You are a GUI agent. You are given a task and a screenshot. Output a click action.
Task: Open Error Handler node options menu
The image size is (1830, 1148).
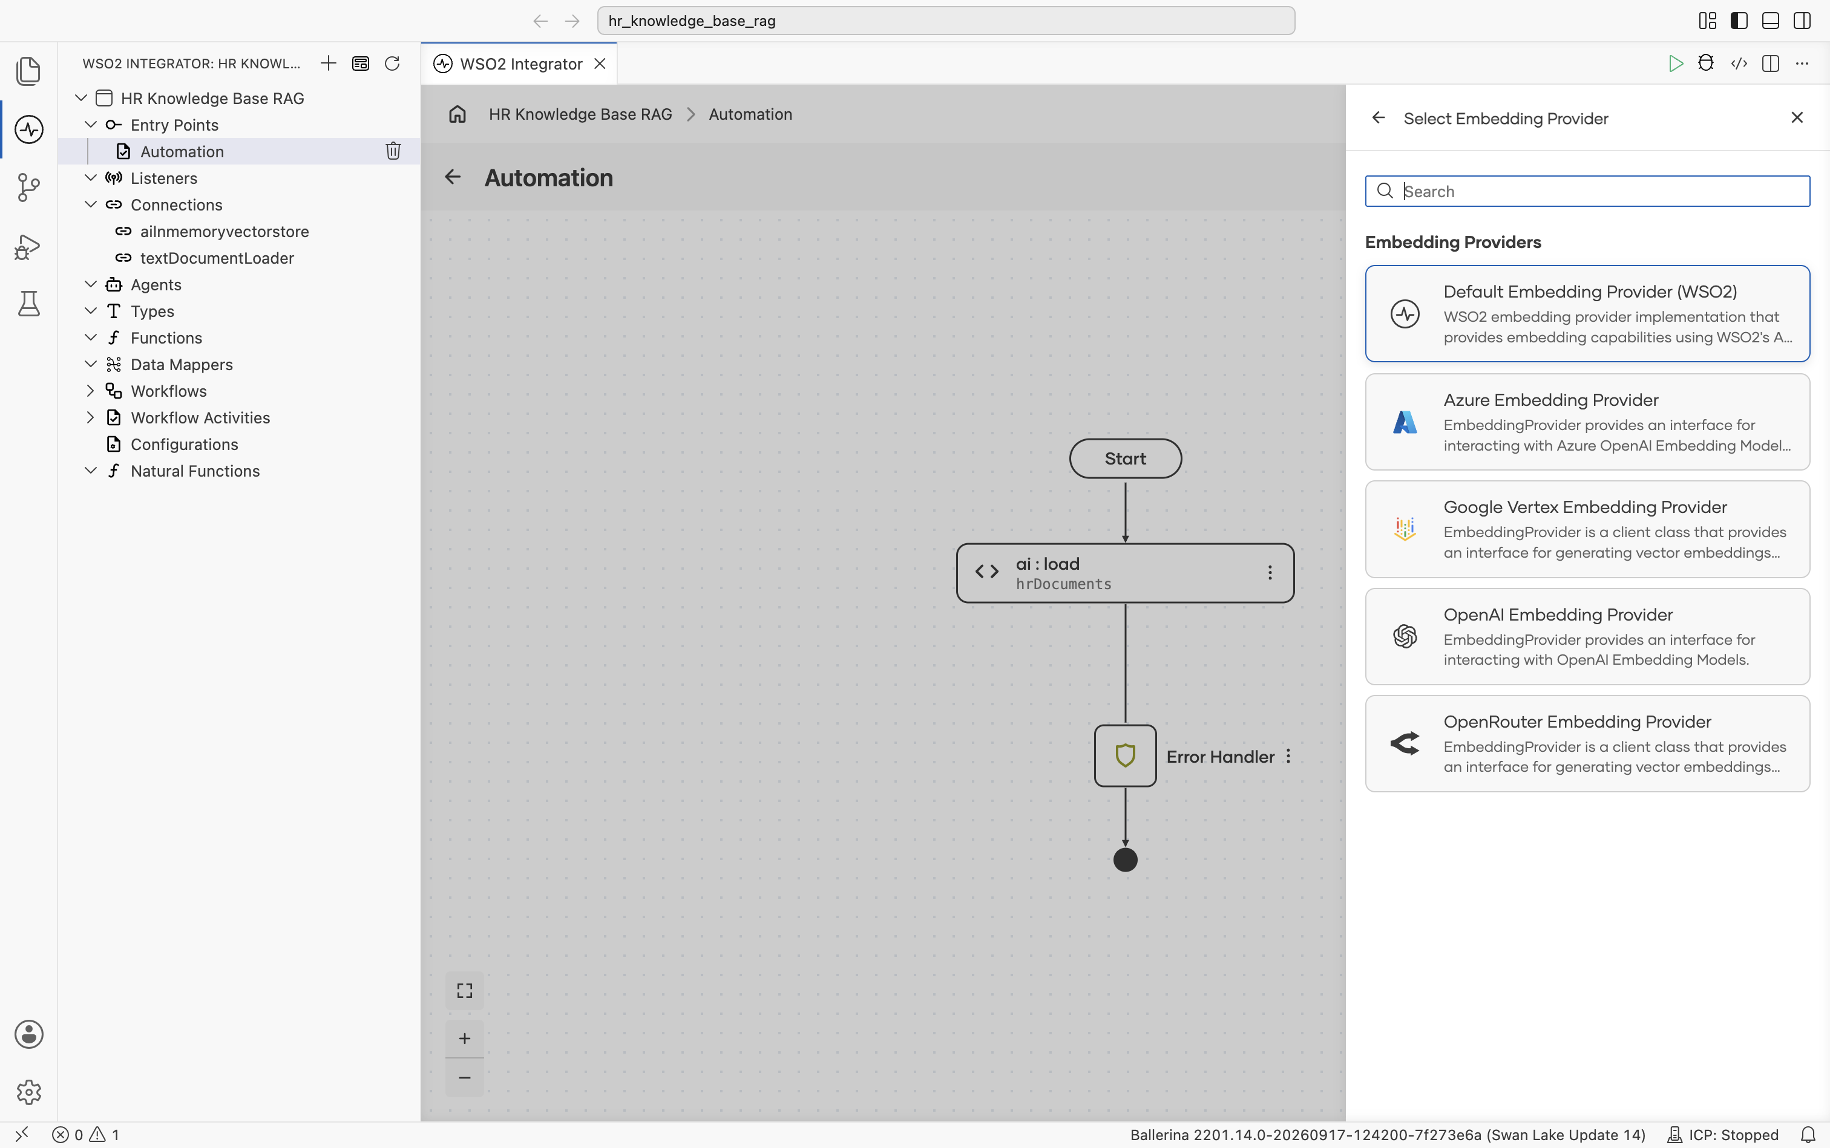(1288, 756)
